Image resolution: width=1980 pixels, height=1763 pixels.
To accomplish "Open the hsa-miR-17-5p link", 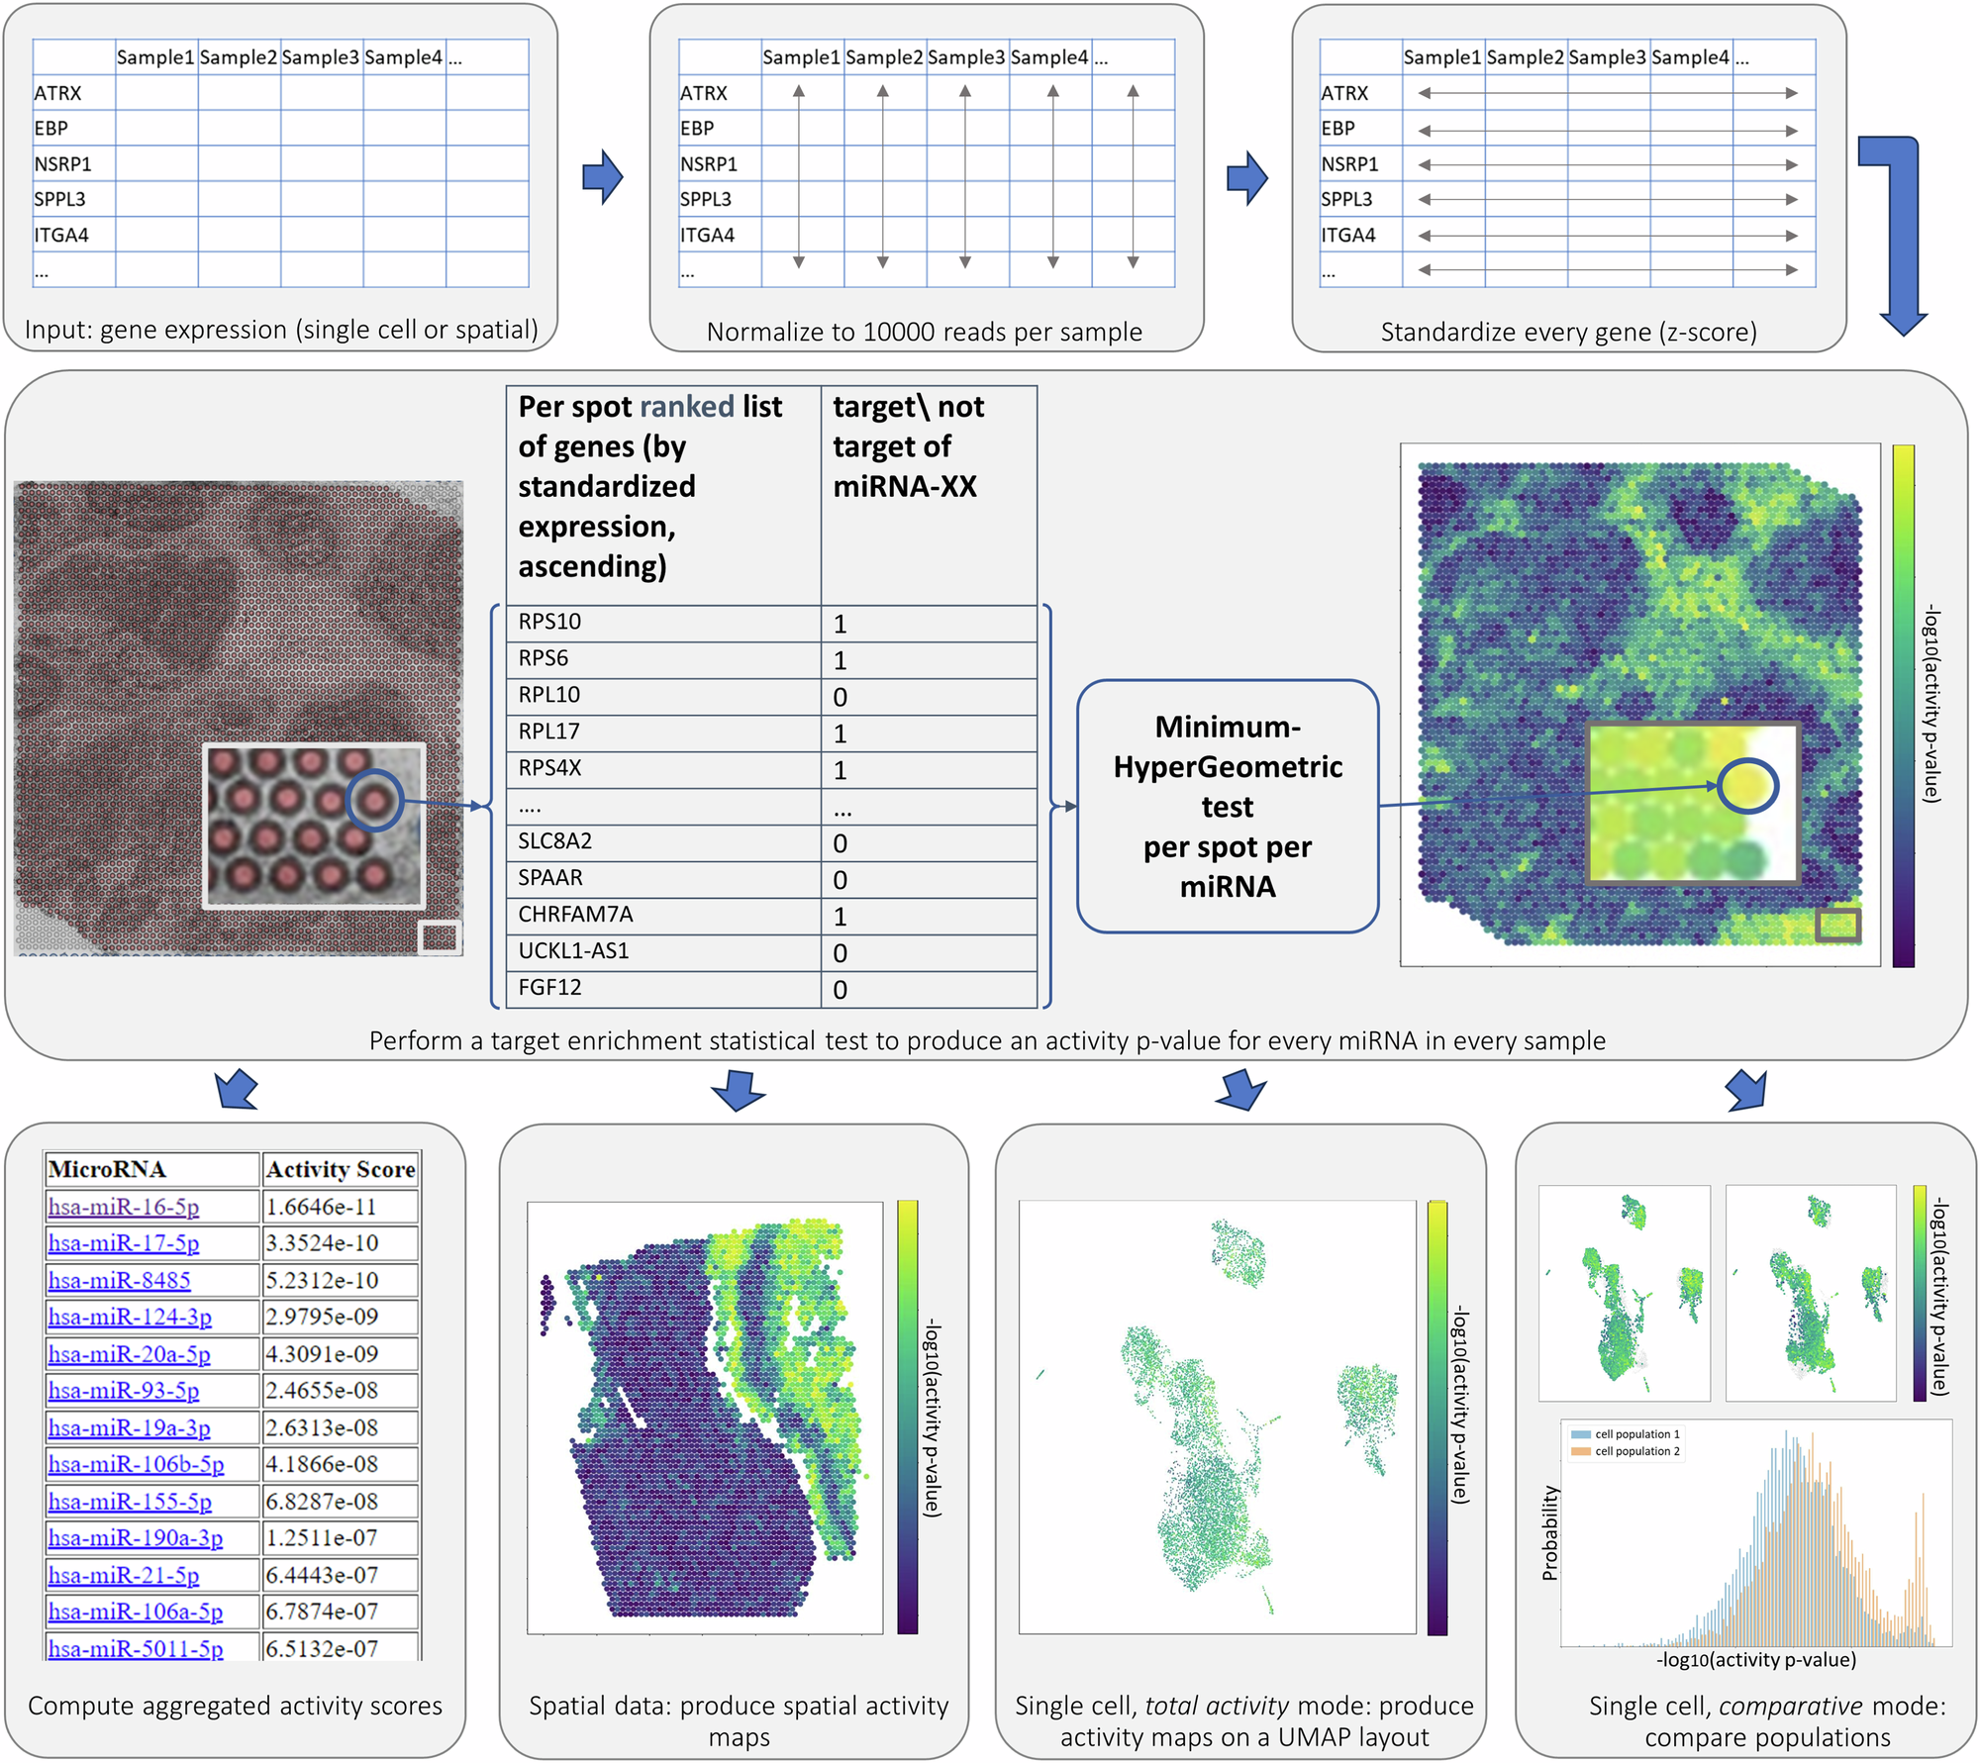I will click(124, 1243).
